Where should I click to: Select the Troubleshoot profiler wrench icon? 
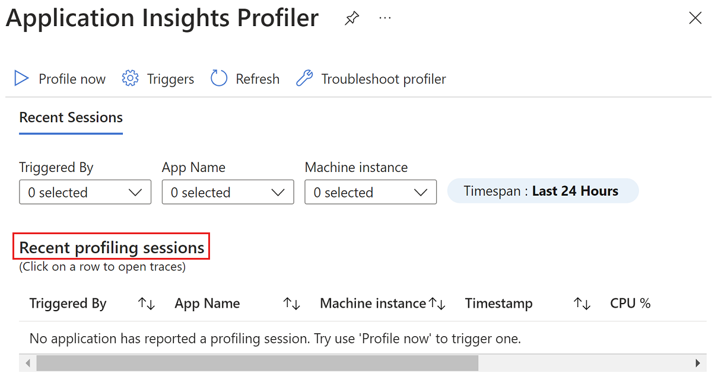tap(304, 78)
